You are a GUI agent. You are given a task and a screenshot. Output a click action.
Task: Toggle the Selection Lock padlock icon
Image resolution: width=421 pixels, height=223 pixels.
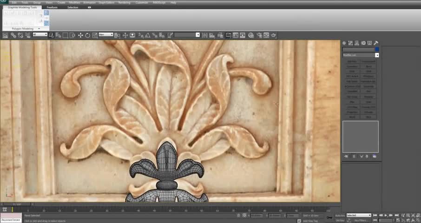coord(238,215)
